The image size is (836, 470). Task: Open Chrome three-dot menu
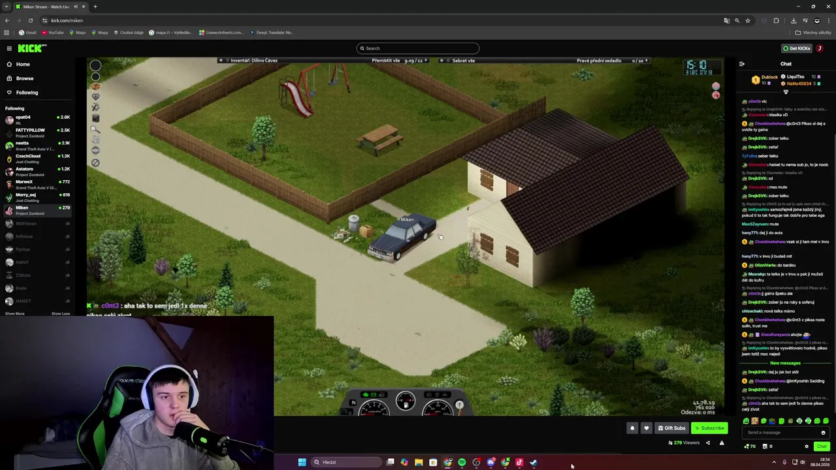point(829,20)
